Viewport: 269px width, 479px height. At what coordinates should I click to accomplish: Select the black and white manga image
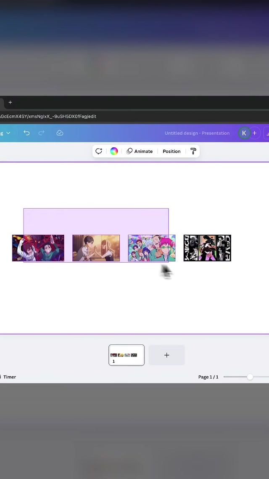(x=207, y=248)
